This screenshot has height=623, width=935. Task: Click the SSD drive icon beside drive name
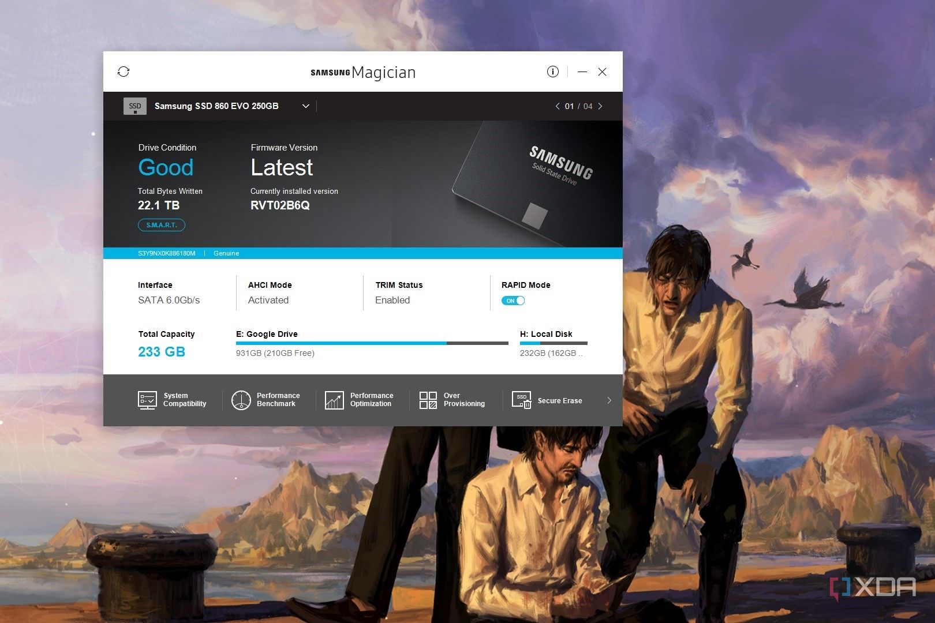click(135, 106)
